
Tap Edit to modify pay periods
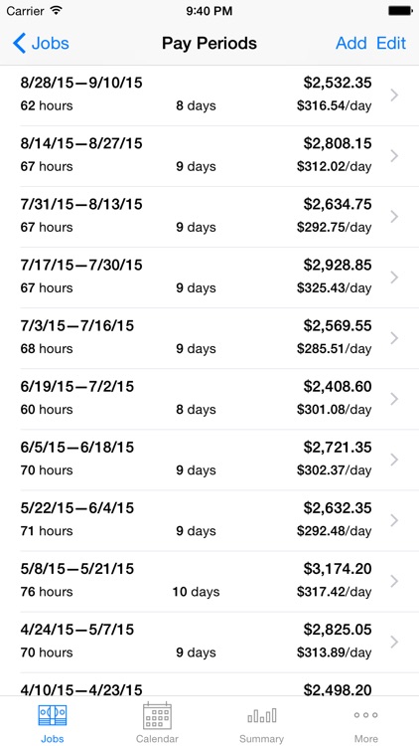[x=391, y=44]
